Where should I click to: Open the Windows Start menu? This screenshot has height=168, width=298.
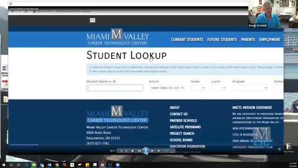tap(4, 165)
